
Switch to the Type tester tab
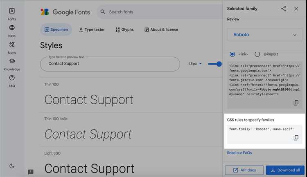click(92, 29)
